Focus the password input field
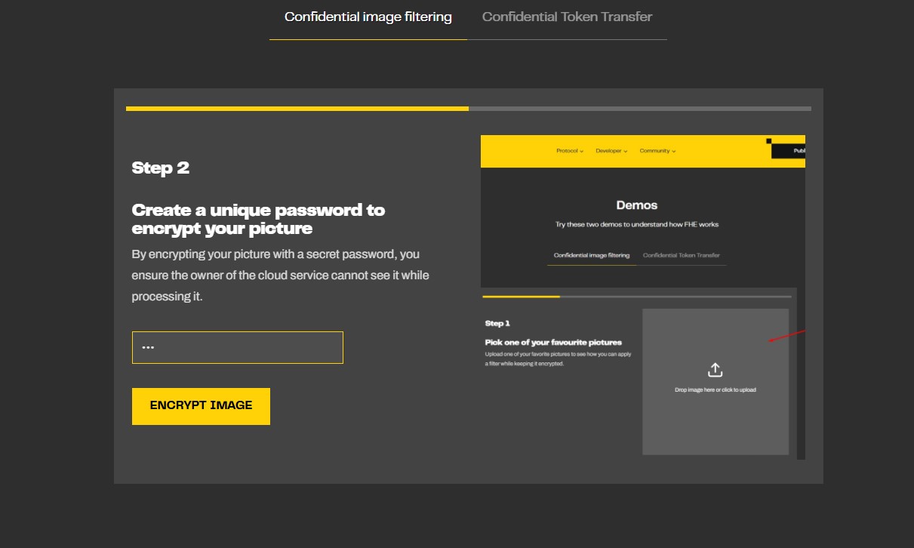 pos(237,347)
